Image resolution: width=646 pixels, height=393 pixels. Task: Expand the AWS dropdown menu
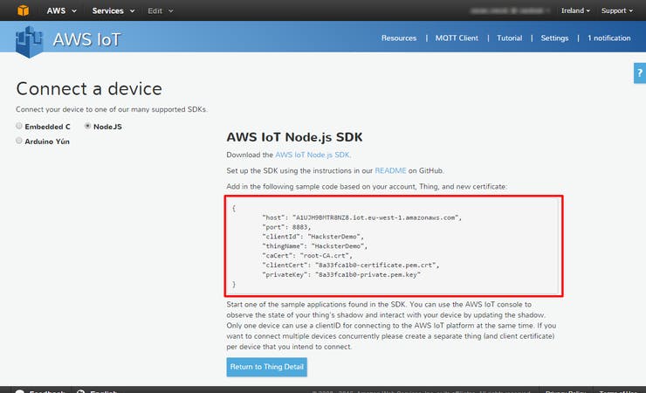click(x=61, y=10)
